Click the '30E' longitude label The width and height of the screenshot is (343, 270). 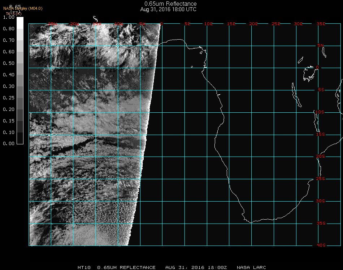pyautogui.click(x=298, y=24)
